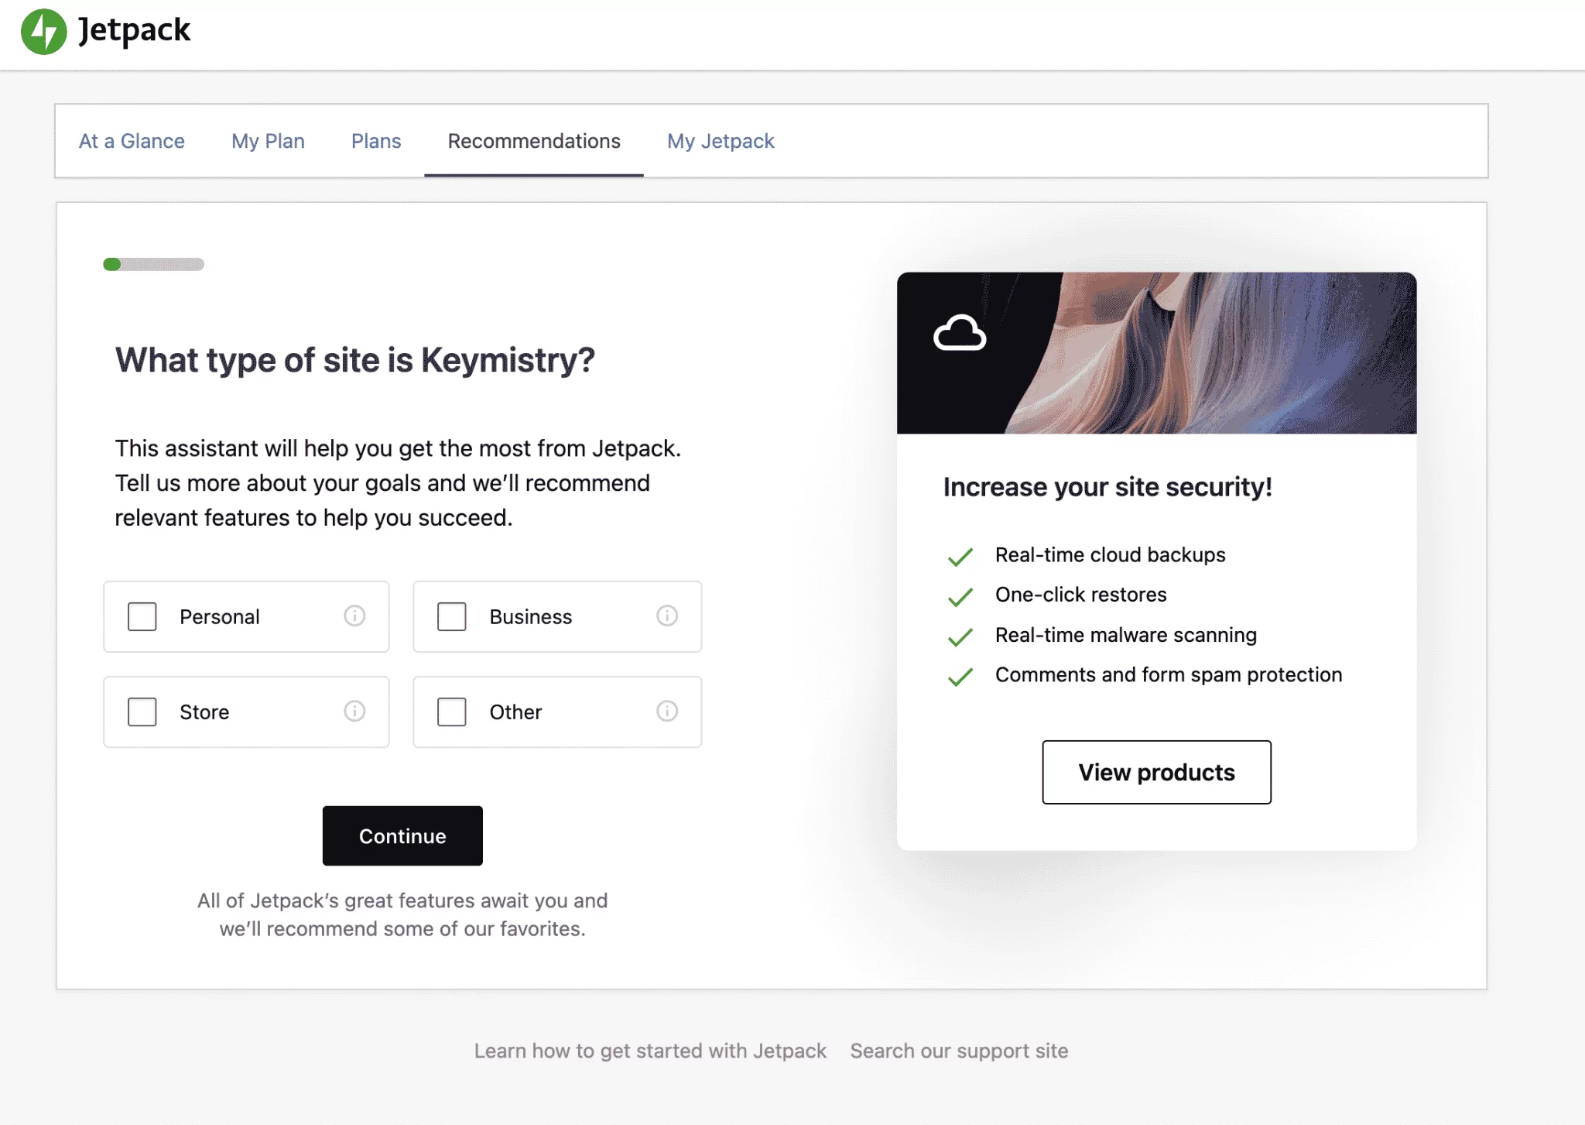Click 'One-click restores' text
1585x1125 pixels.
pos(1080,595)
